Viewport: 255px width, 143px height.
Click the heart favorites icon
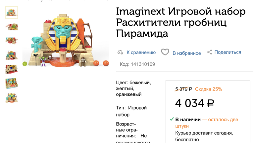(x=165, y=52)
